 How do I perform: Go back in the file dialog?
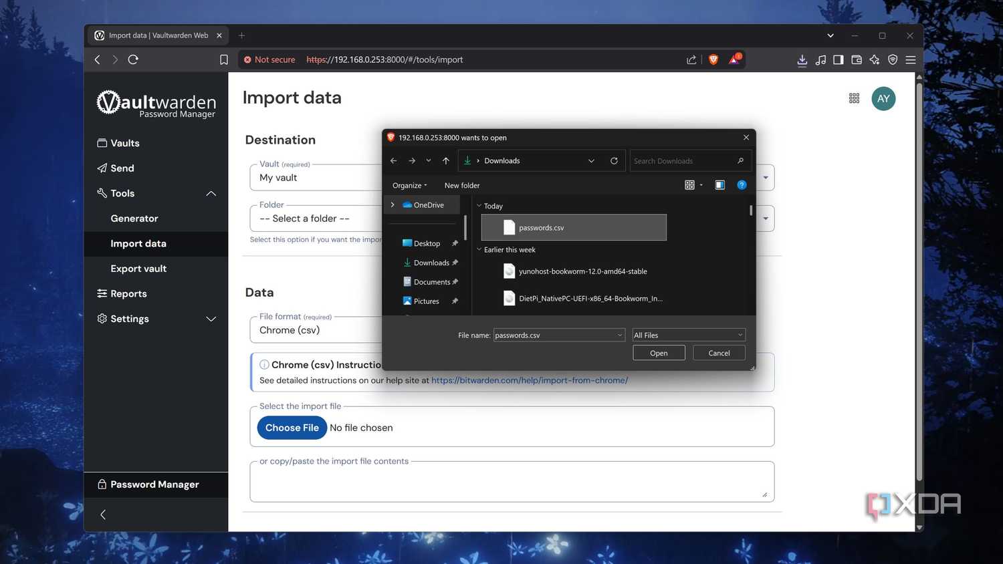393,160
